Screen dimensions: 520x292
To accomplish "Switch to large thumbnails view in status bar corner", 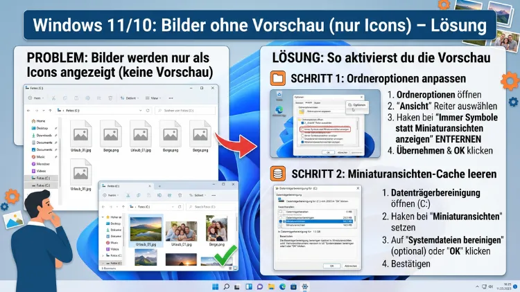I will click(235, 268).
